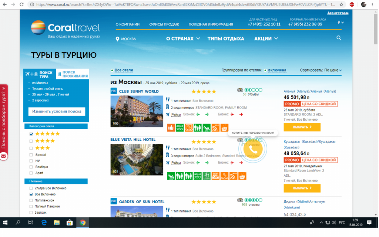
Task: Open File Explorer from the taskbar
Action: [x=57, y=223]
